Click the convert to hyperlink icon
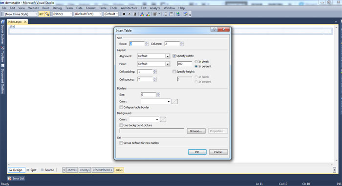This screenshot has height=186, width=342. click(178, 14)
